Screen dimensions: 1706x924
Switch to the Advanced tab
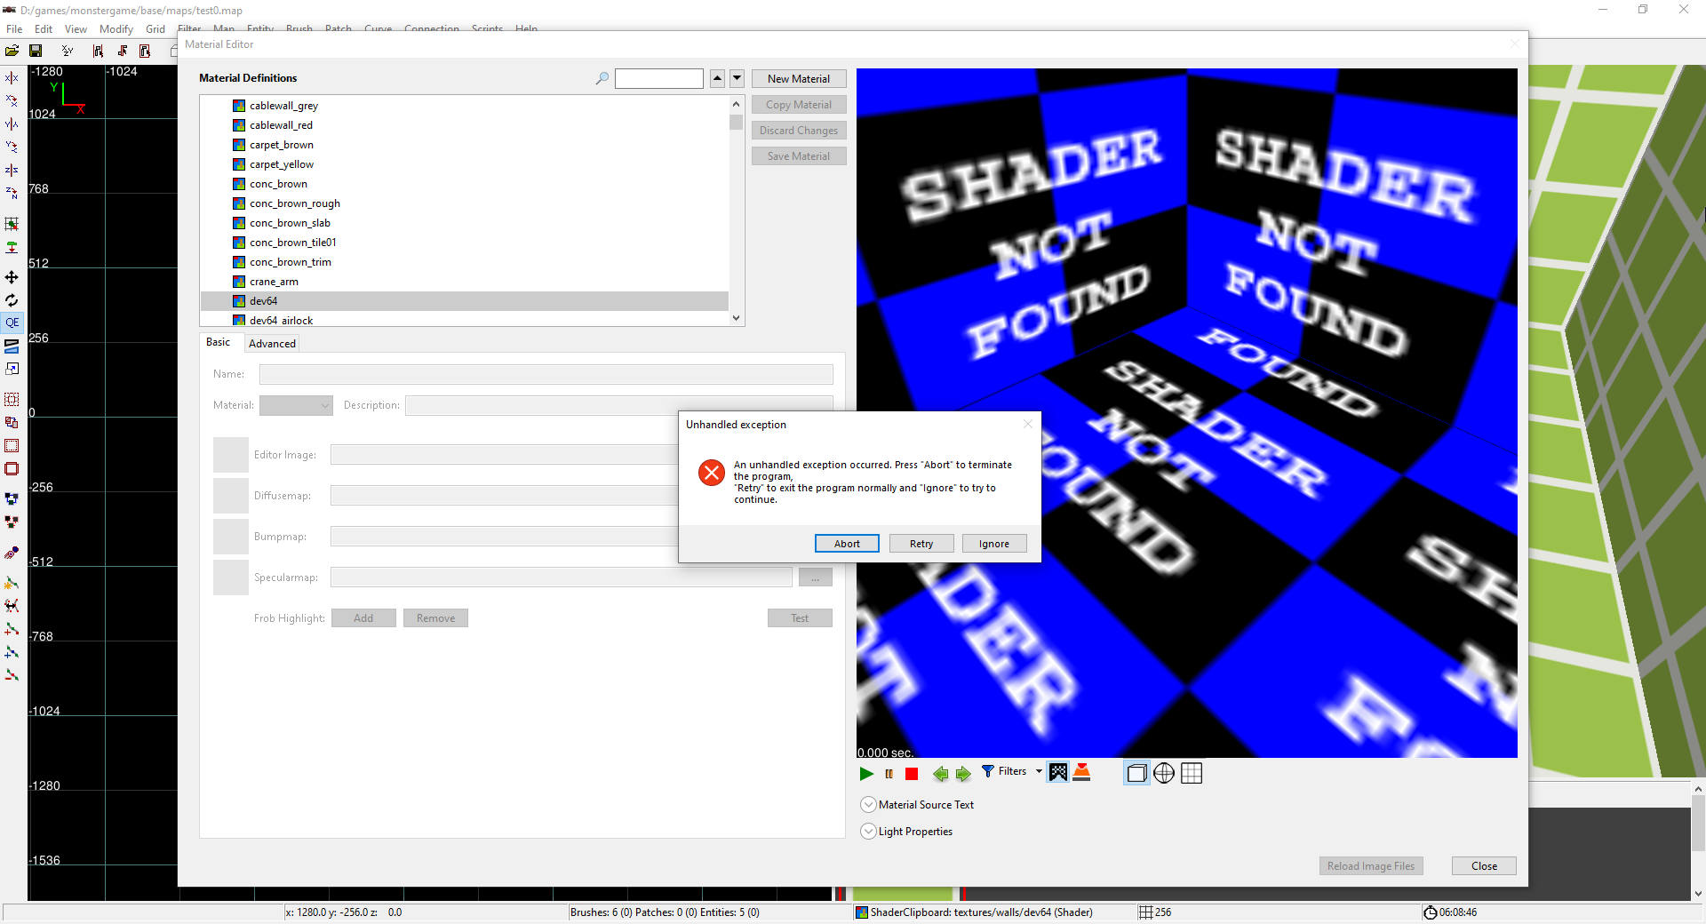click(272, 344)
